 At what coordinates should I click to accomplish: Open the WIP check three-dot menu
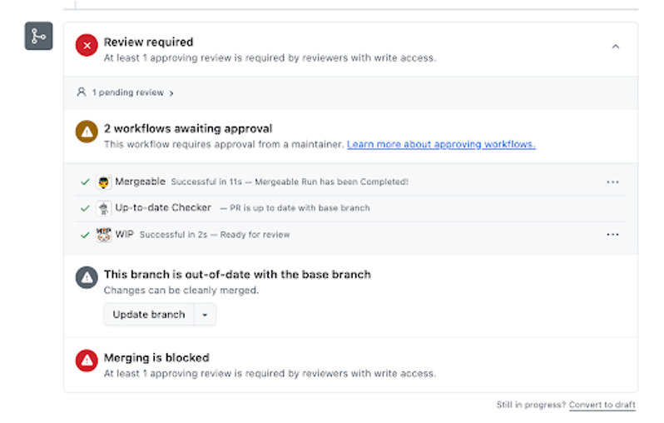612,235
